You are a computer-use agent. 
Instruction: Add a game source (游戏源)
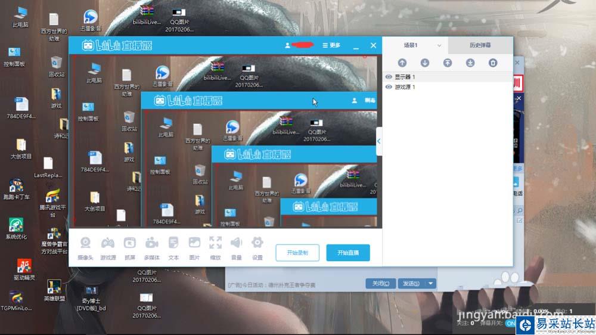(x=108, y=248)
